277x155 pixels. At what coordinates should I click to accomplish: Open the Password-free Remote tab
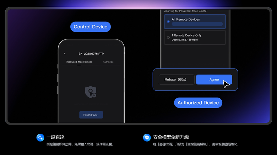coord(79,62)
